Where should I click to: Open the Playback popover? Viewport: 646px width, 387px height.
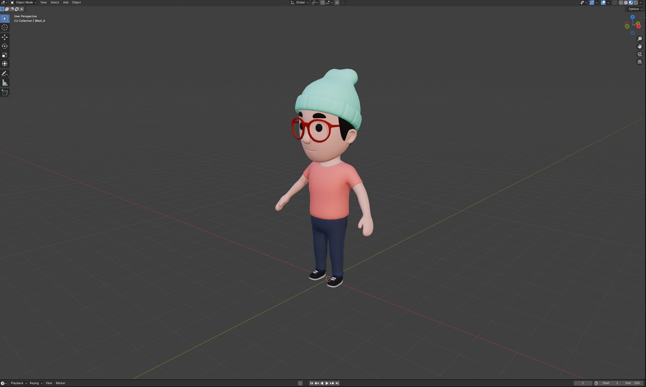(x=19, y=383)
